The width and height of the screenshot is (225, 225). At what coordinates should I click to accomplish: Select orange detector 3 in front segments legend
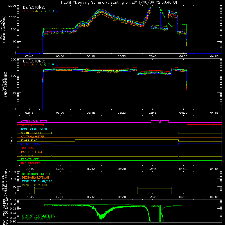[32, 11]
